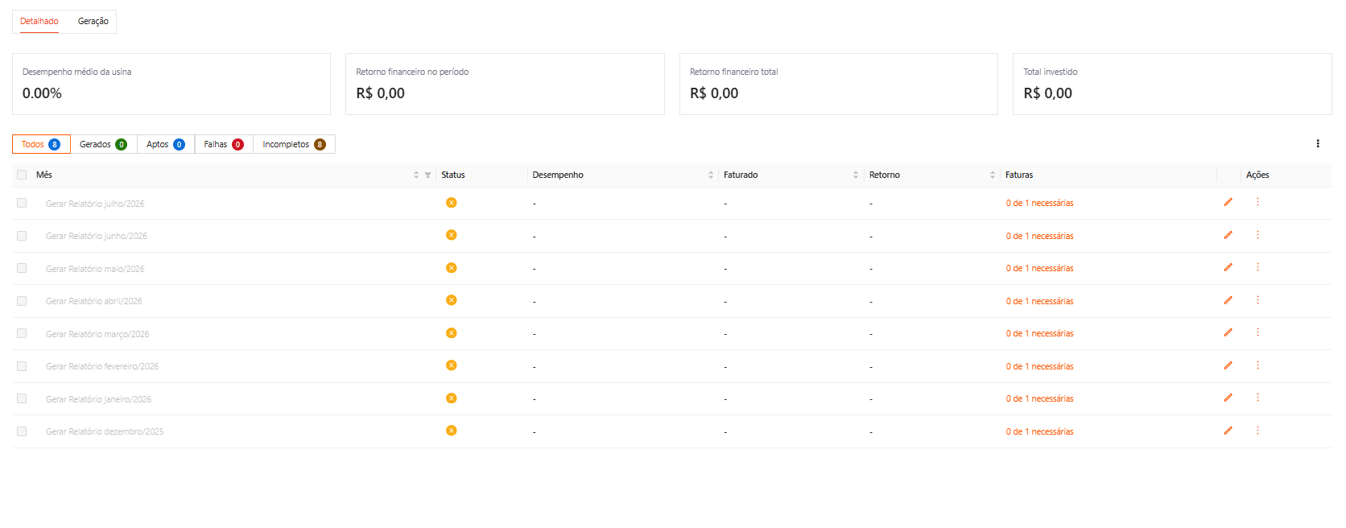Image resolution: width=1346 pixels, height=528 pixels.
Task: Click '0 de 1 necessárias' in fevereiro/2026 row
Action: click(1039, 366)
